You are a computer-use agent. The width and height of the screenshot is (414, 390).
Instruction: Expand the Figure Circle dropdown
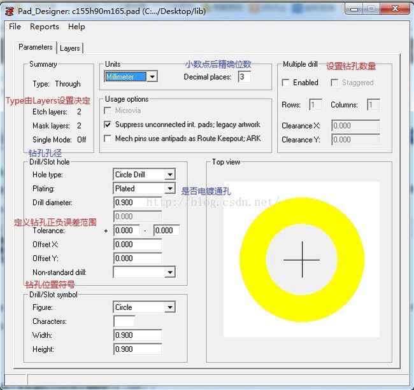[x=144, y=307]
